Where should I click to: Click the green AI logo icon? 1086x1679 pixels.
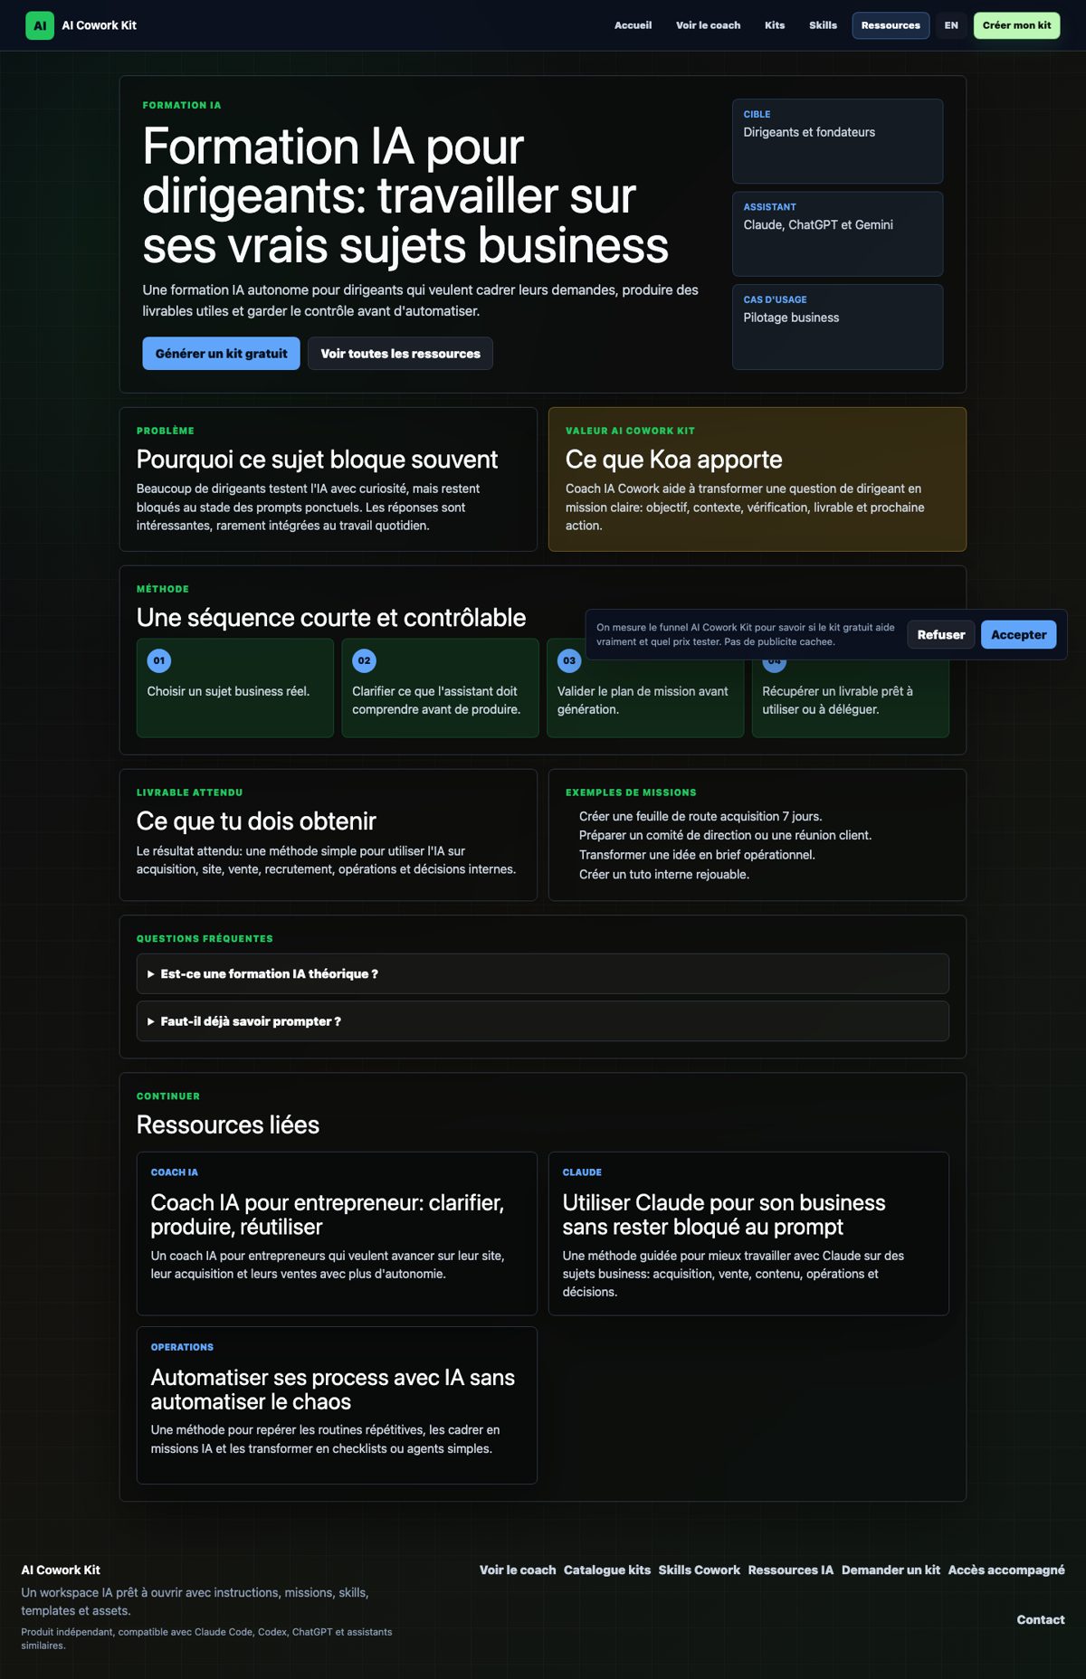coord(40,25)
